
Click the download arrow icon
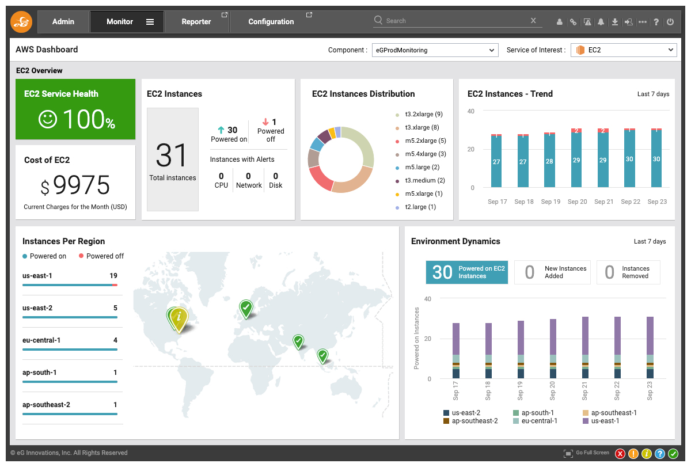tap(615, 22)
